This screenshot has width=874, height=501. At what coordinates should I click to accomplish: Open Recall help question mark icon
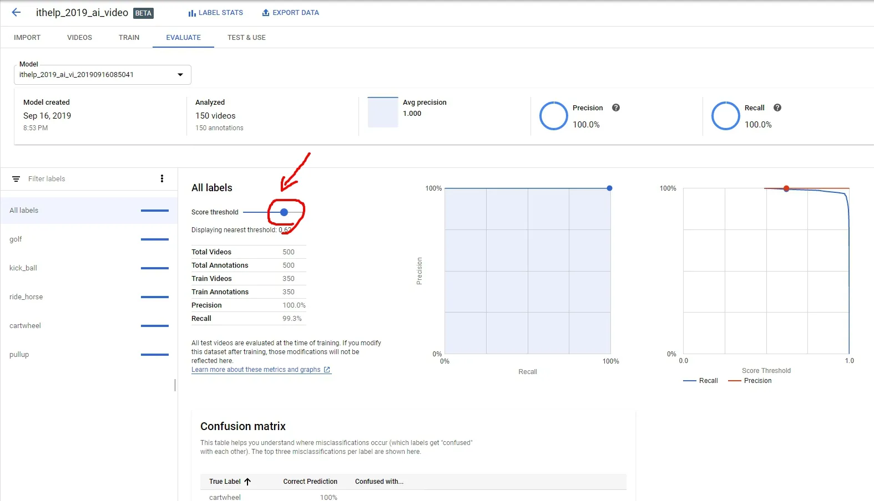(x=777, y=108)
